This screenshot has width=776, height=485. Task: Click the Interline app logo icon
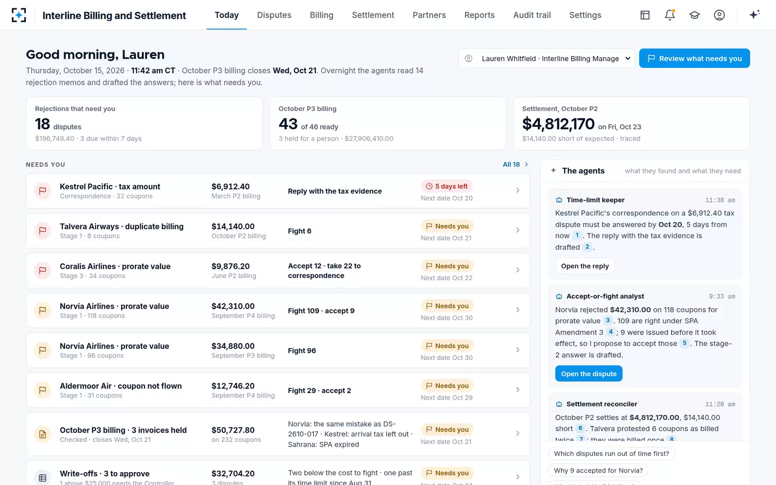click(19, 15)
